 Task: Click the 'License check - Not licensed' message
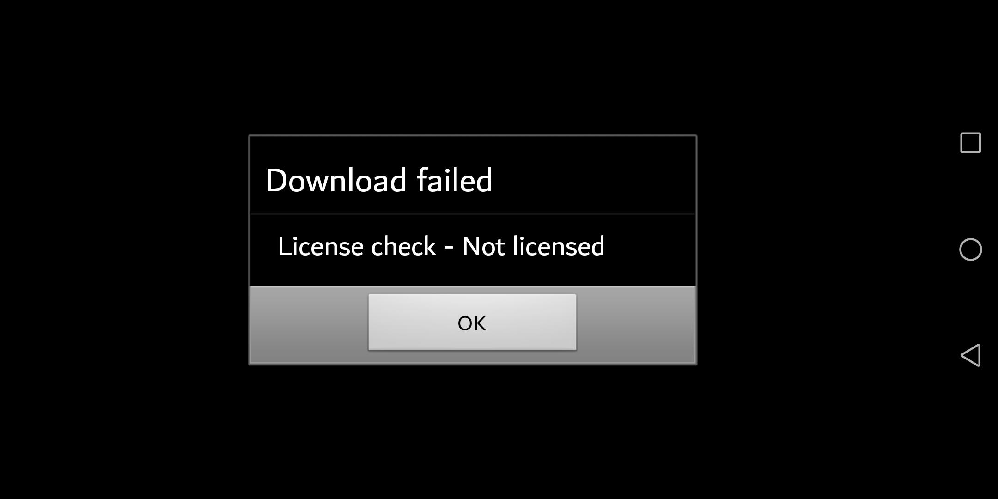[x=441, y=246]
